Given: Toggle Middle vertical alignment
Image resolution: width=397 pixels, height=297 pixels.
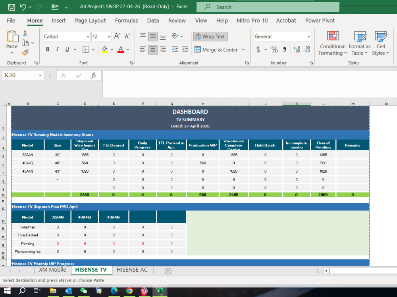Looking at the screenshot, I should coord(153,36).
